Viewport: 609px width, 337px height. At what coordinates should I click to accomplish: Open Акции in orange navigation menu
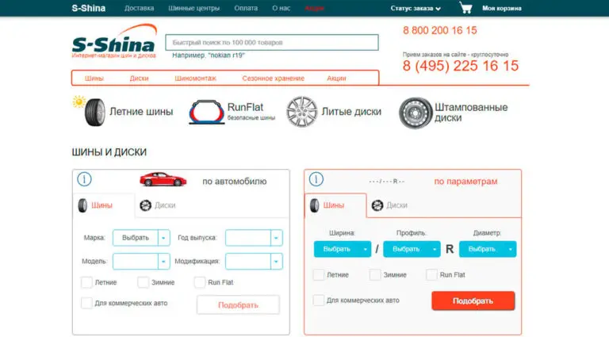[x=336, y=78]
